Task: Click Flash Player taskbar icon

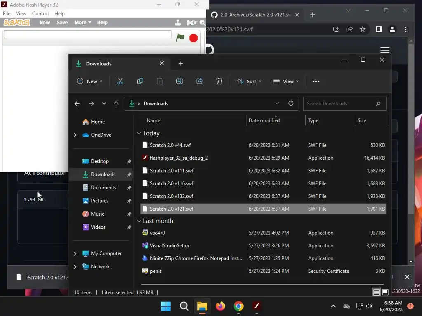Action: coord(256,306)
